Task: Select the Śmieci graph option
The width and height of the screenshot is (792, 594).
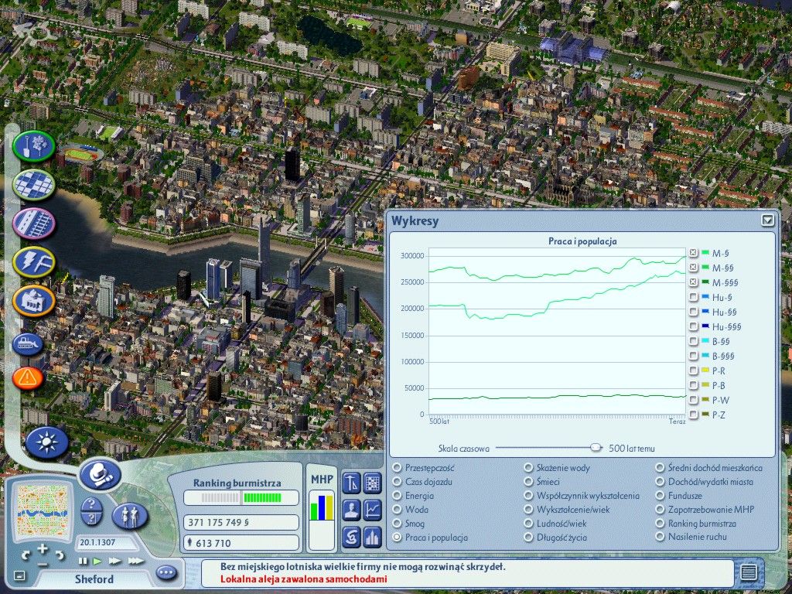Action: [x=528, y=482]
